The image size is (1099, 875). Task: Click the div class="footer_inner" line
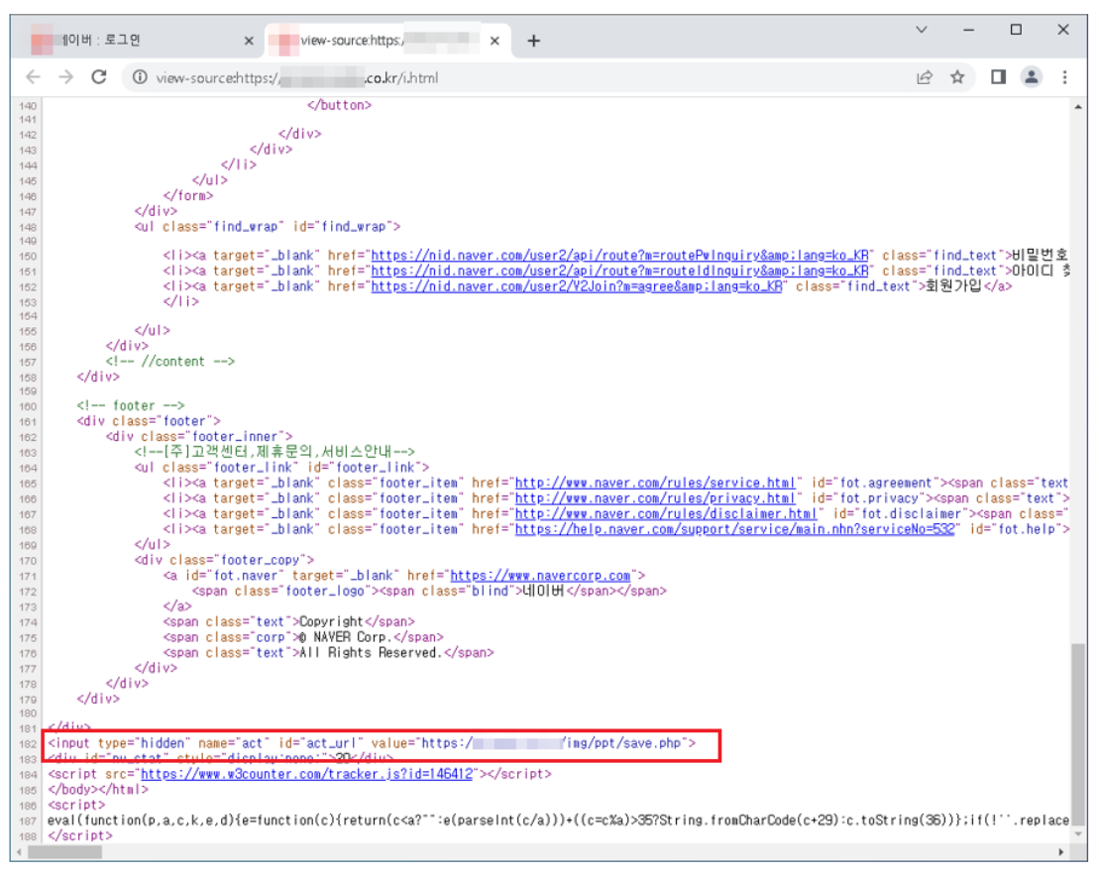[x=199, y=437]
